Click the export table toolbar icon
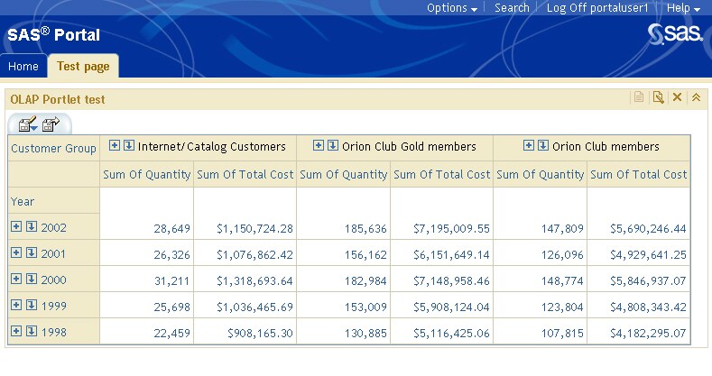 point(51,124)
